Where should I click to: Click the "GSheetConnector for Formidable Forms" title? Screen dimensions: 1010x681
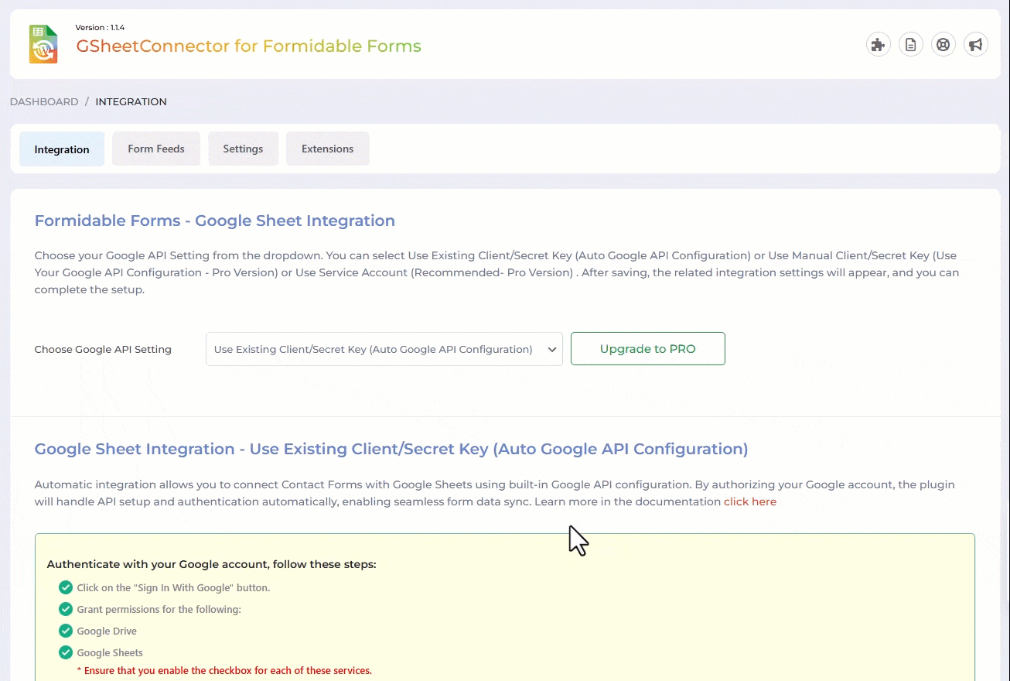click(248, 46)
